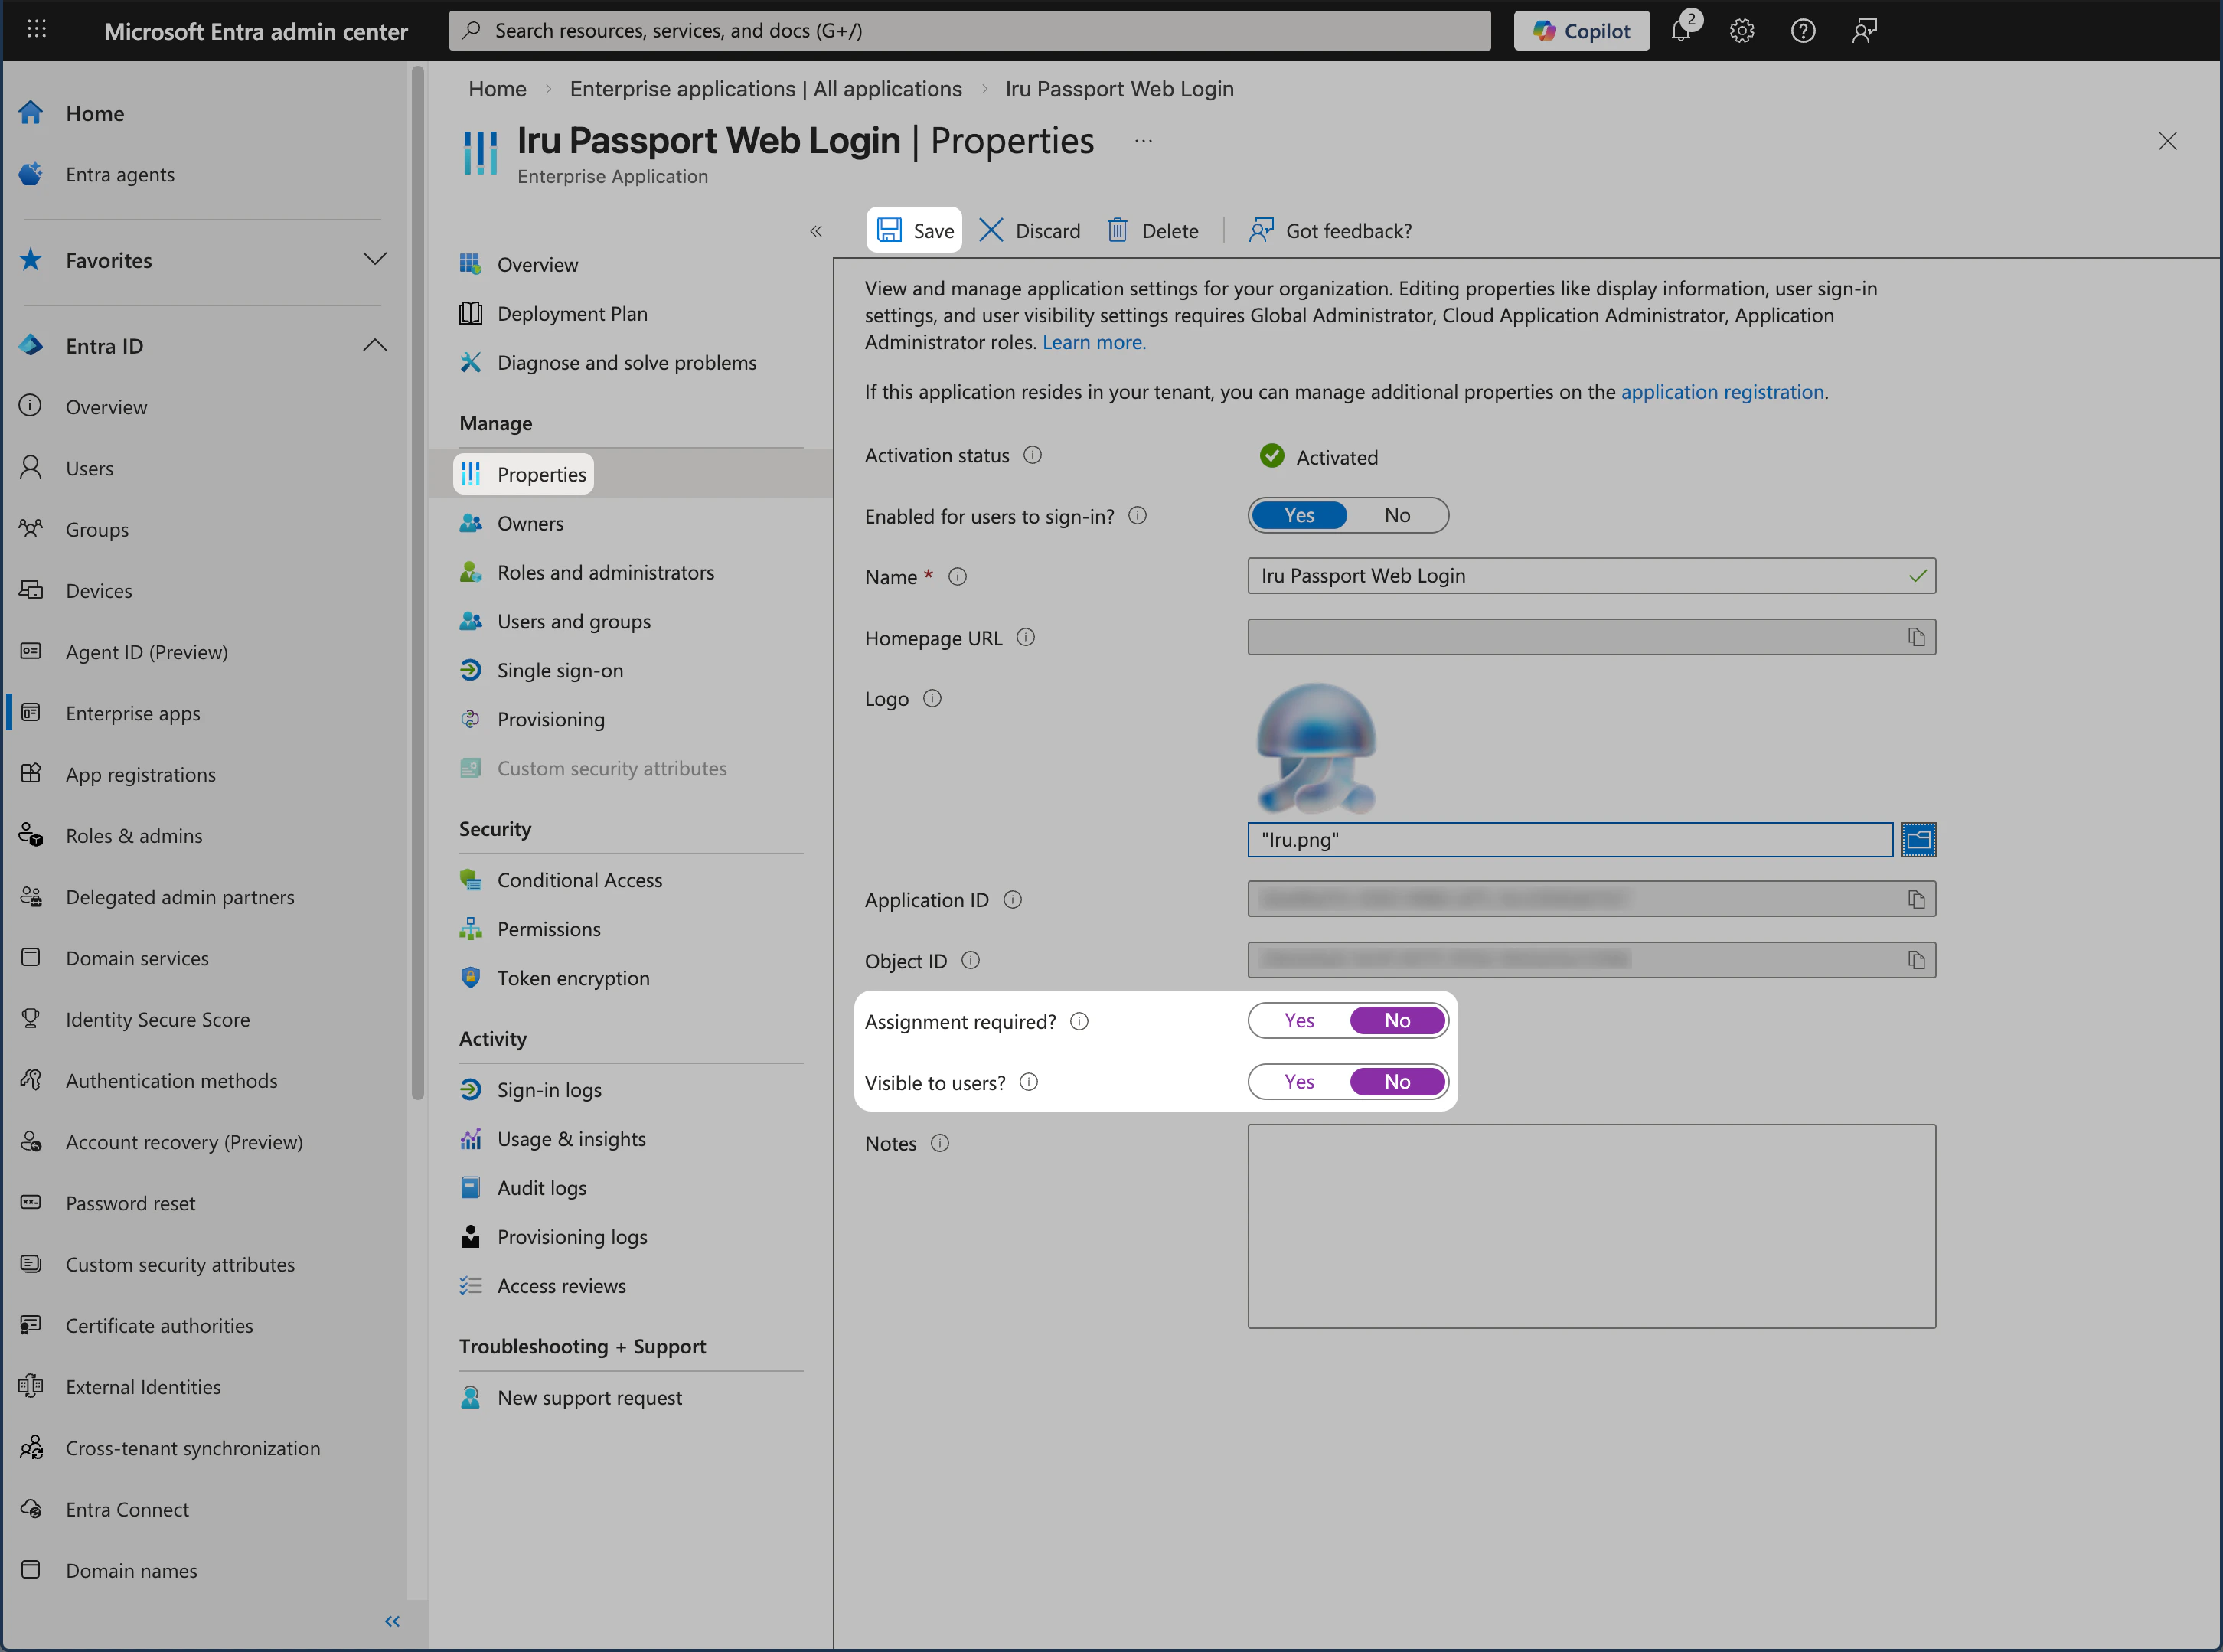Open the settings gear icon
The height and width of the screenshot is (1652, 2223).
point(1741,30)
